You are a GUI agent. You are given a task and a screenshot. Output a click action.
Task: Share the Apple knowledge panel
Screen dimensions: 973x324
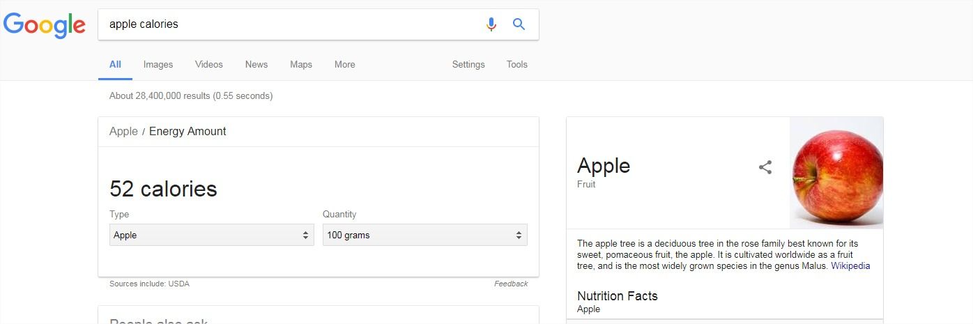(x=765, y=167)
